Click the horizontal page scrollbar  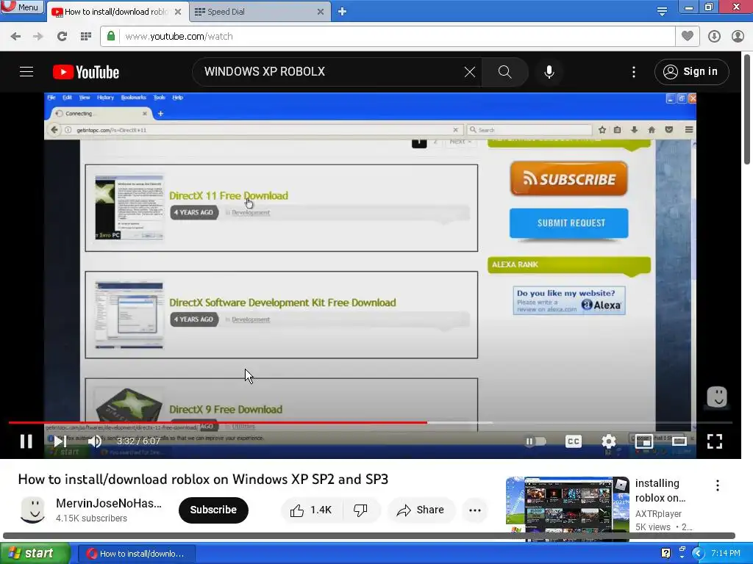(x=369, y=535)
